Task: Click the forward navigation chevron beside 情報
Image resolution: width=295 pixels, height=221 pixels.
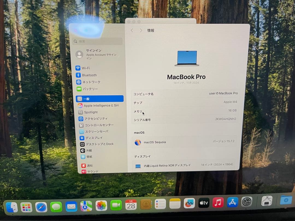Action: coord(141,31)
